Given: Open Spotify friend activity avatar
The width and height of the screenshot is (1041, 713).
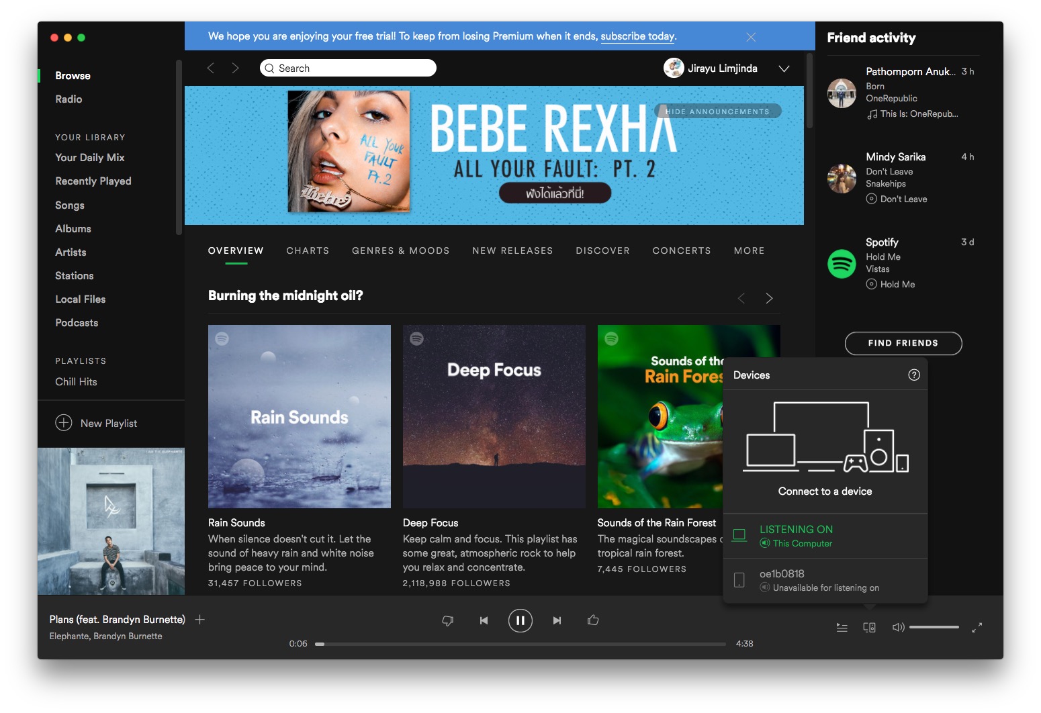Looking at the screenshot, I should point(842,264).
